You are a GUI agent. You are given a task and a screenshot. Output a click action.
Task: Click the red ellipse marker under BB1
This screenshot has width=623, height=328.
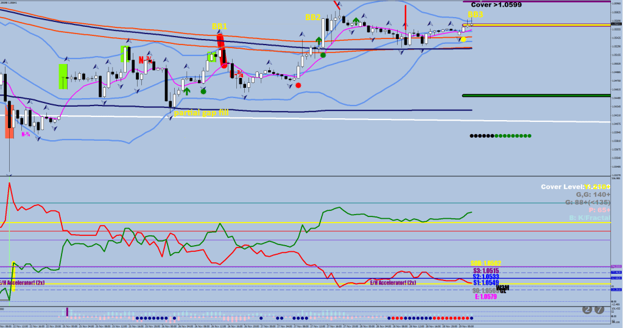click(x=222, y=50)
